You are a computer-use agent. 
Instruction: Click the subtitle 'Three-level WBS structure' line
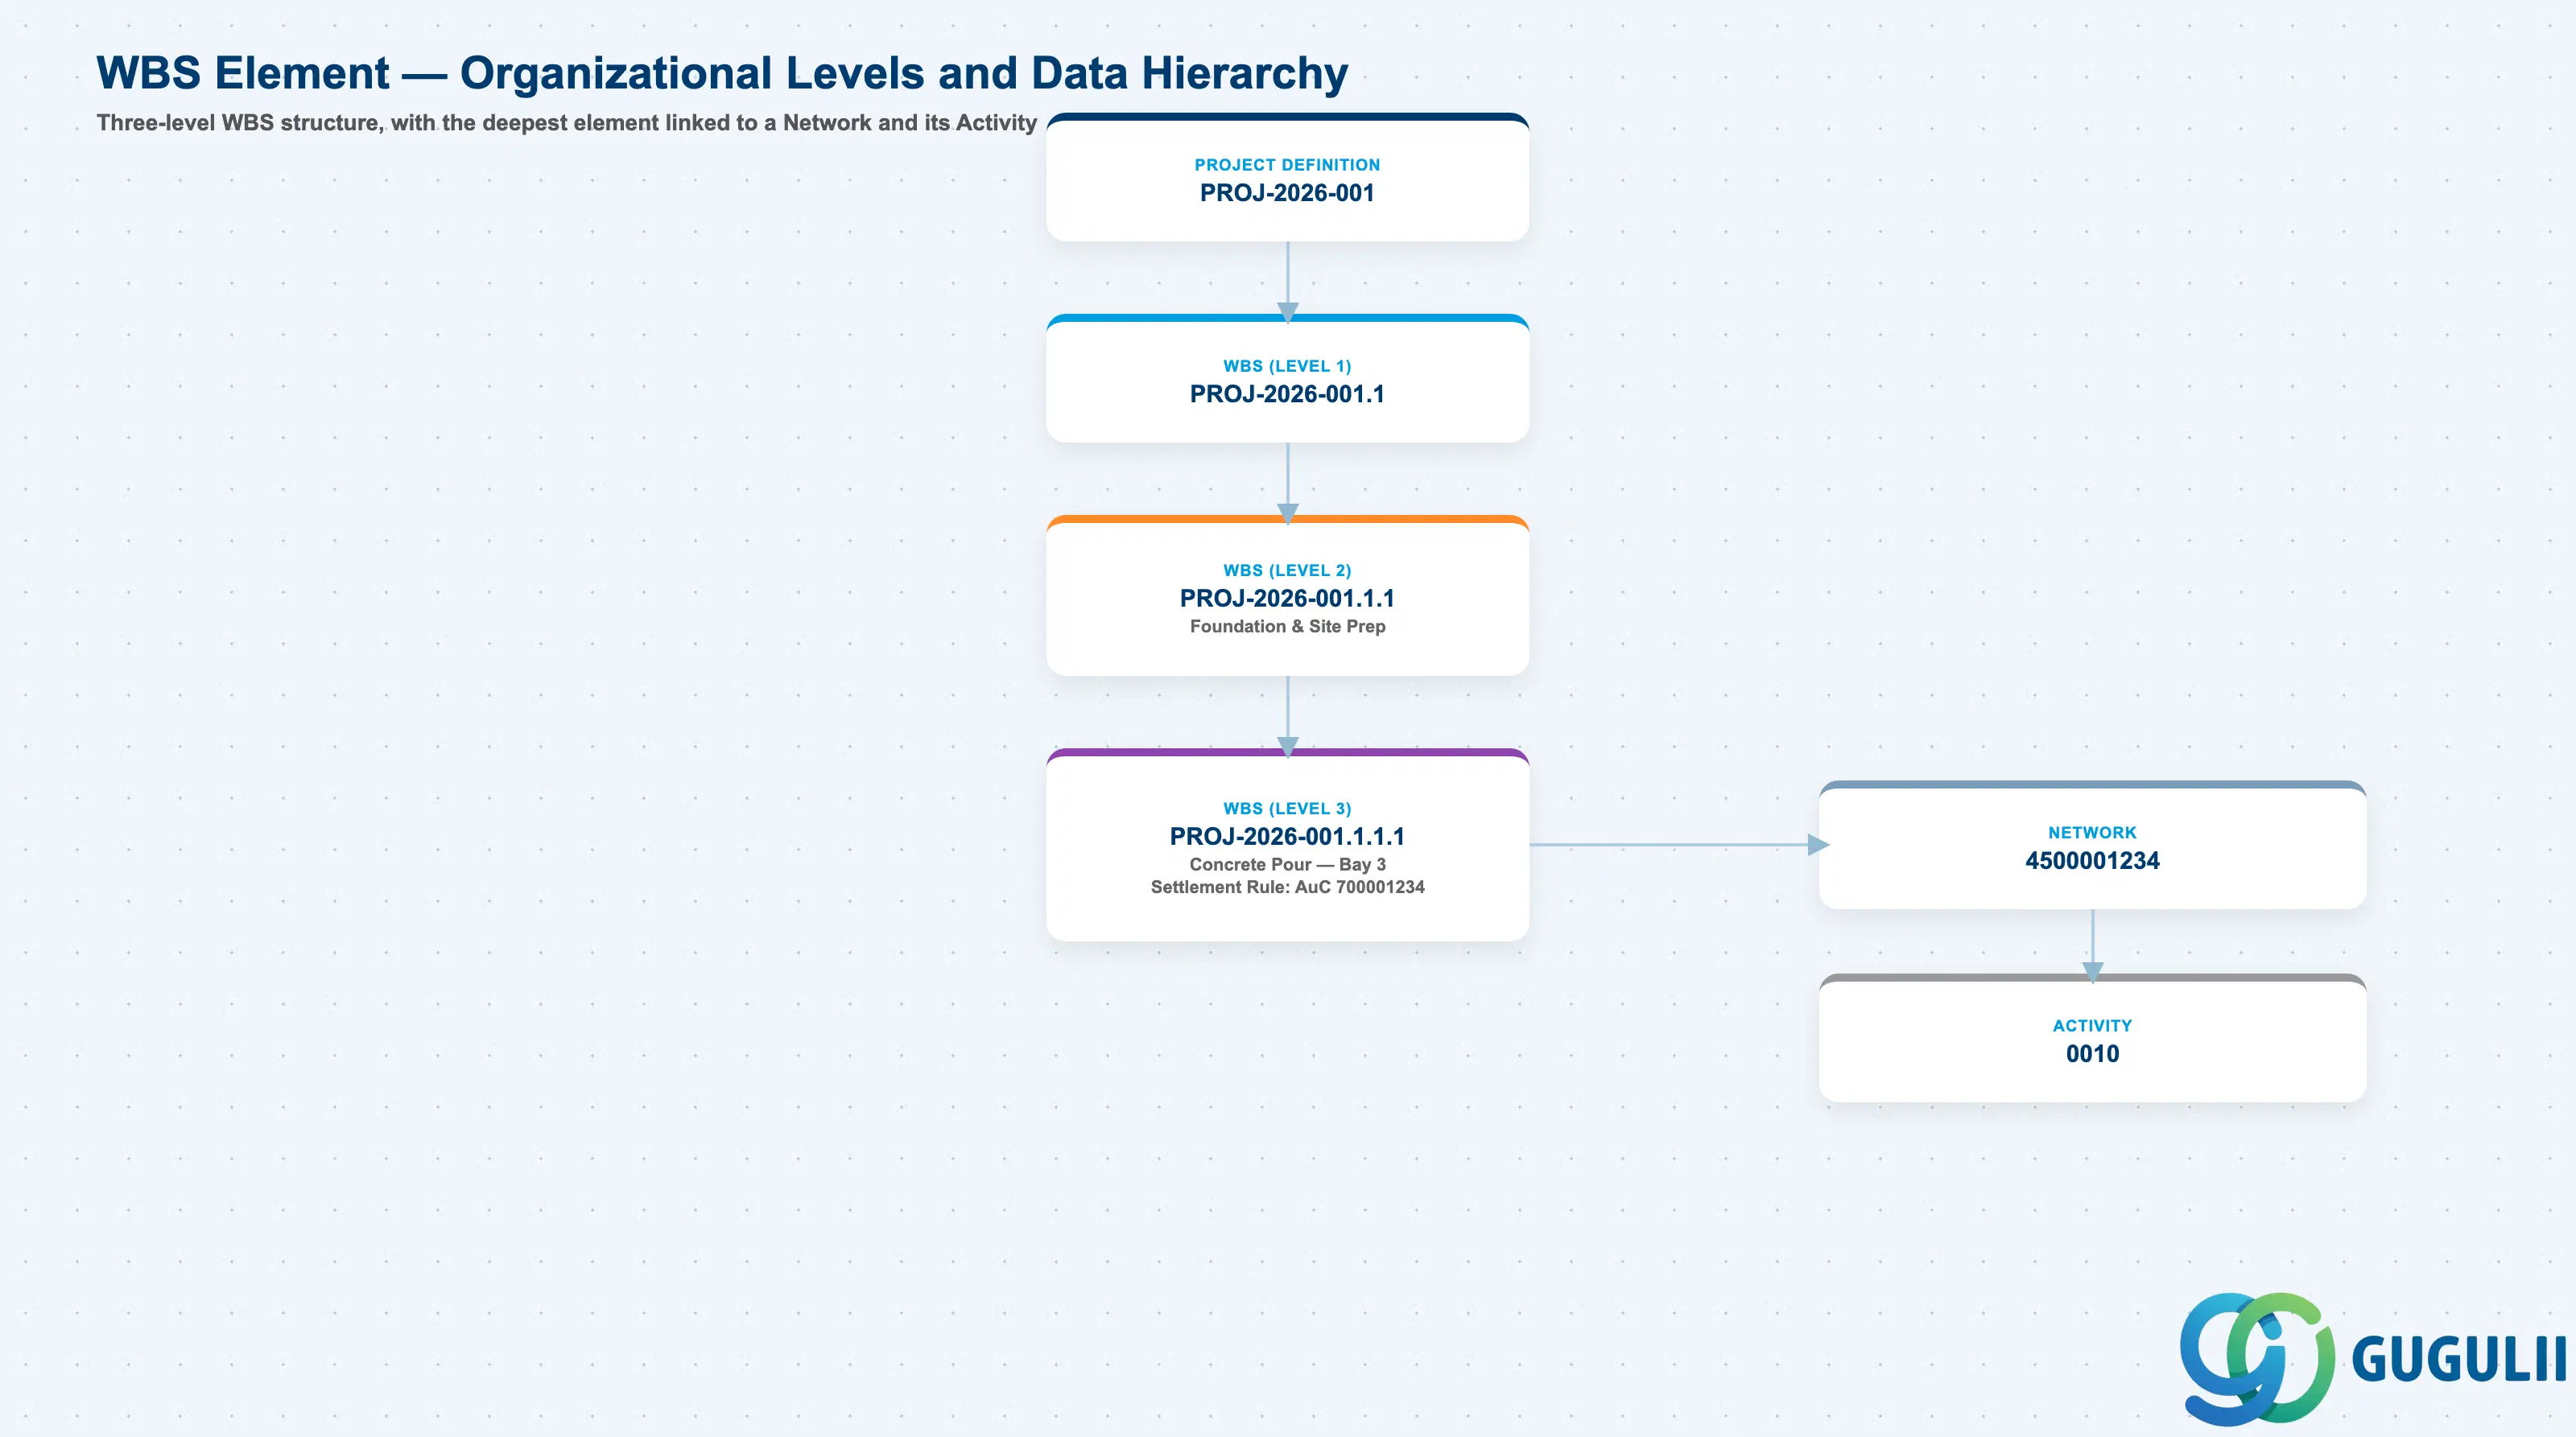(x=566, y=123)
